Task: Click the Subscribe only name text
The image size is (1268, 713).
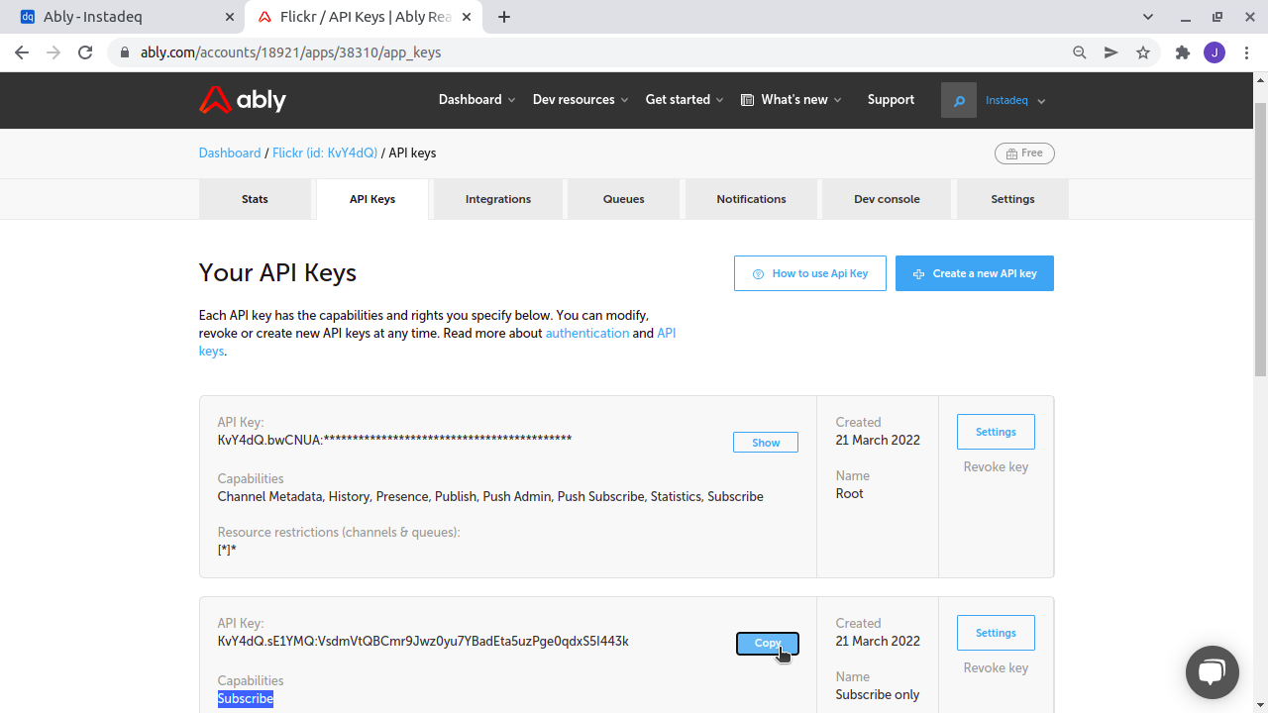Action: coord(878,694)
